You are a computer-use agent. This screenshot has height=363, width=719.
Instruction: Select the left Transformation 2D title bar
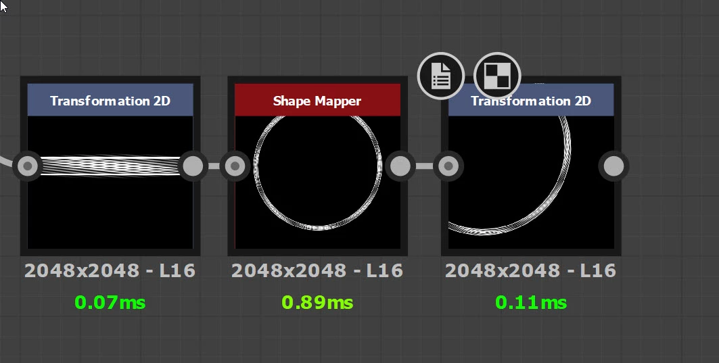[x=110, y=100]
